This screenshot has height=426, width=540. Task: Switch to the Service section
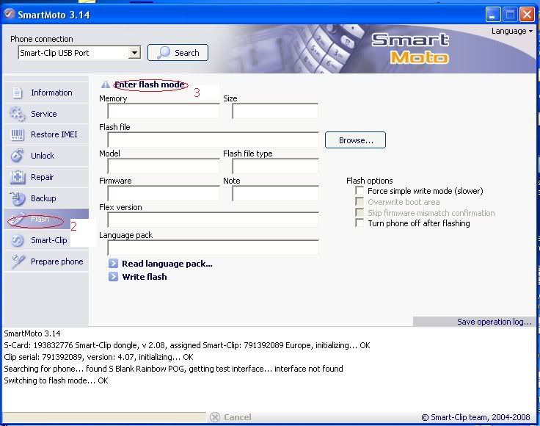point(45,114)
